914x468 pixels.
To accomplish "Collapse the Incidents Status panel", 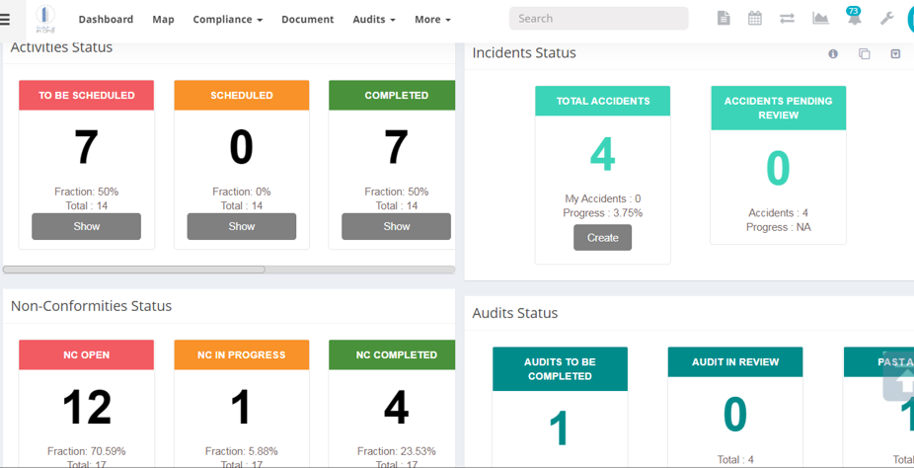I will (x=895, y=54).
